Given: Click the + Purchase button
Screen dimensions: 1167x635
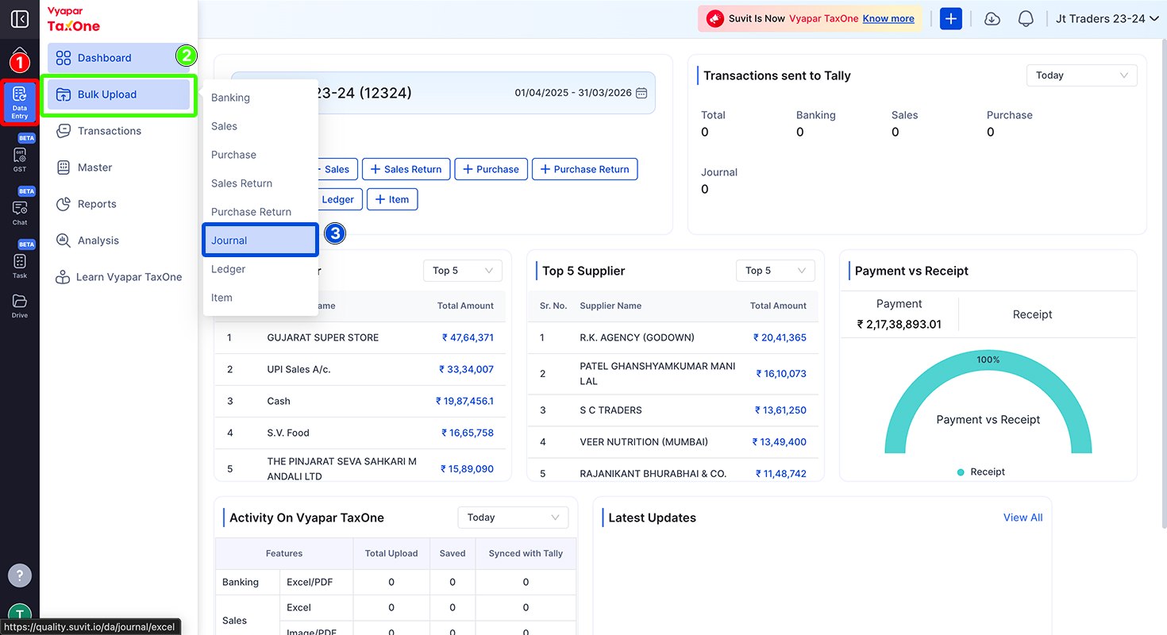Looking at the screenshot, I should [491, 169].
